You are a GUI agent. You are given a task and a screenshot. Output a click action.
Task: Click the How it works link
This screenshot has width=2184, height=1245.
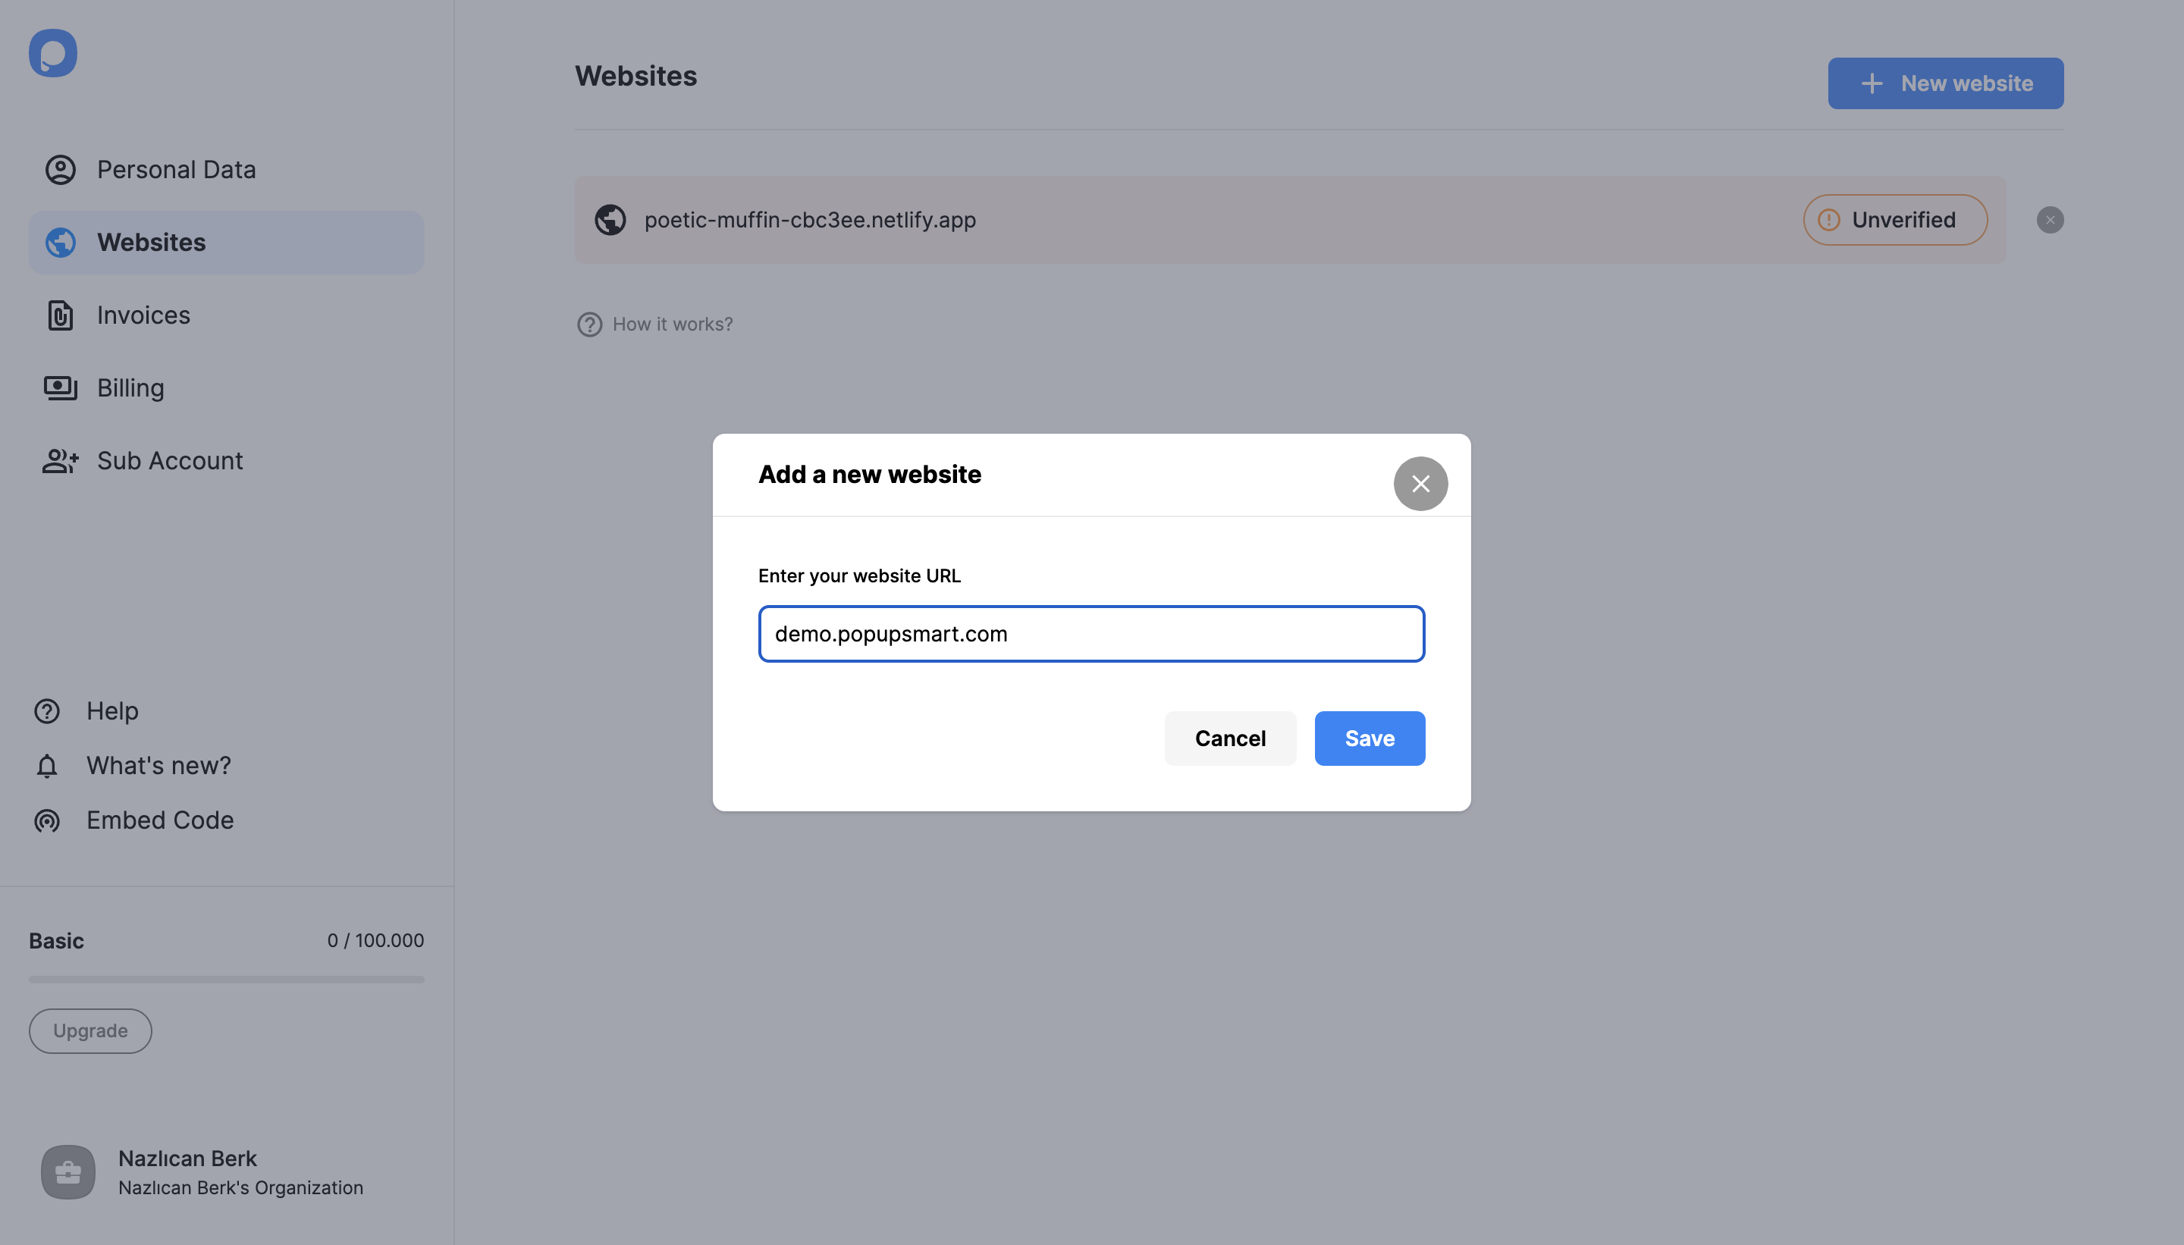click(x=672, y=324)
